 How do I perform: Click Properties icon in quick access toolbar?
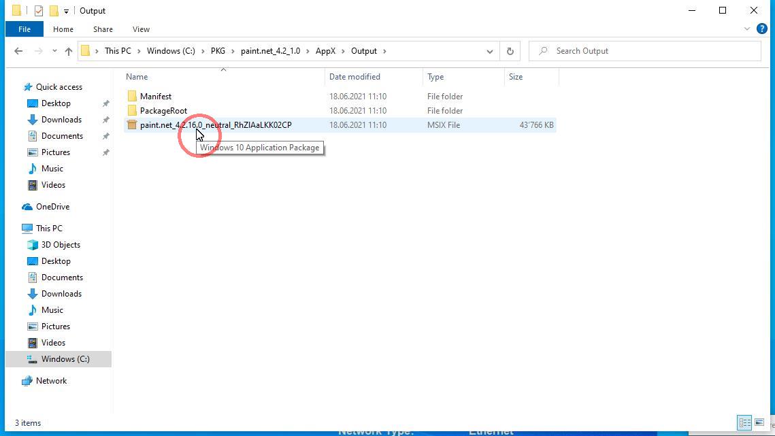[x=38, y=11]
